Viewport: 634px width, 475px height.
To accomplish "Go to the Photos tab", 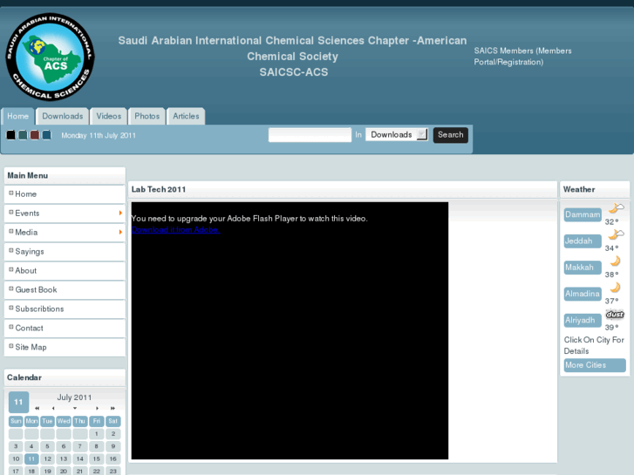I will [147, 117].
